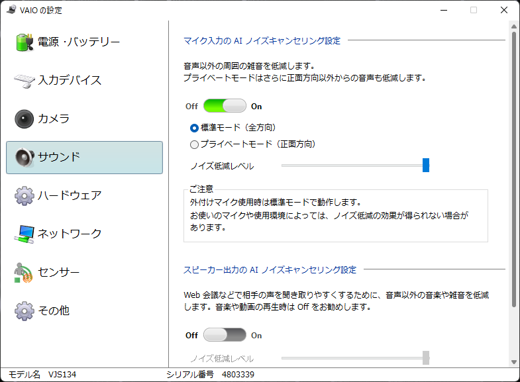The width and height of the screenshot is (520, 382).
Task: Click the microphone ノイズ低減レベル label
Action: 222,166
